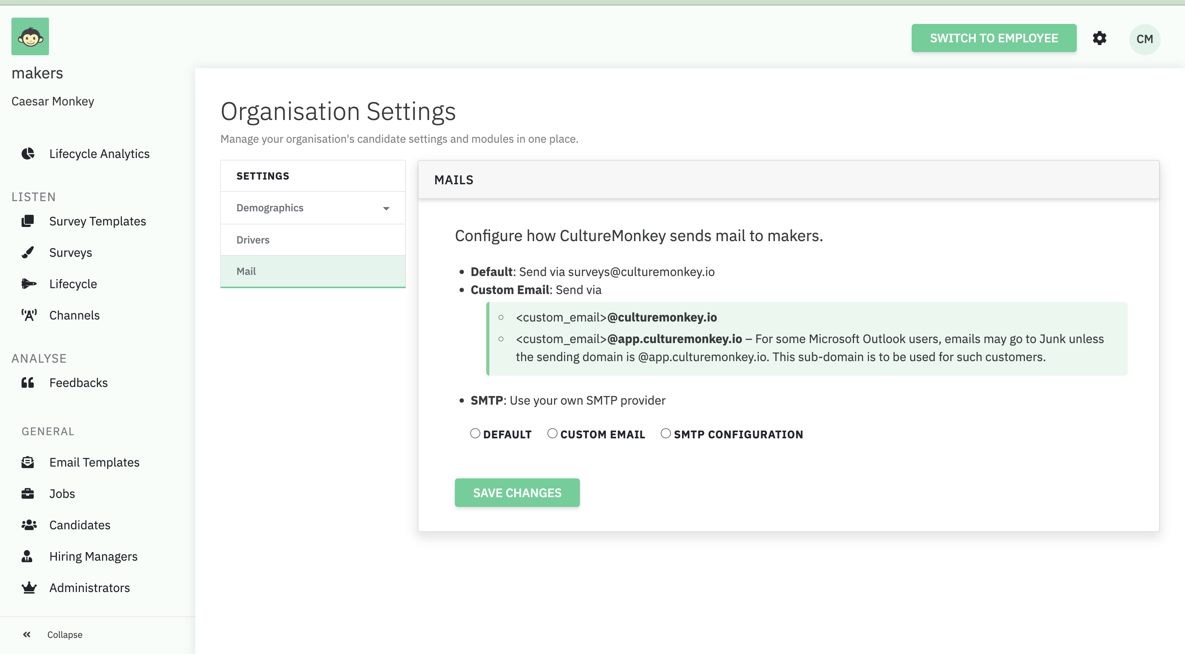Open Email Templates in the sidebar

click(94, 462)
